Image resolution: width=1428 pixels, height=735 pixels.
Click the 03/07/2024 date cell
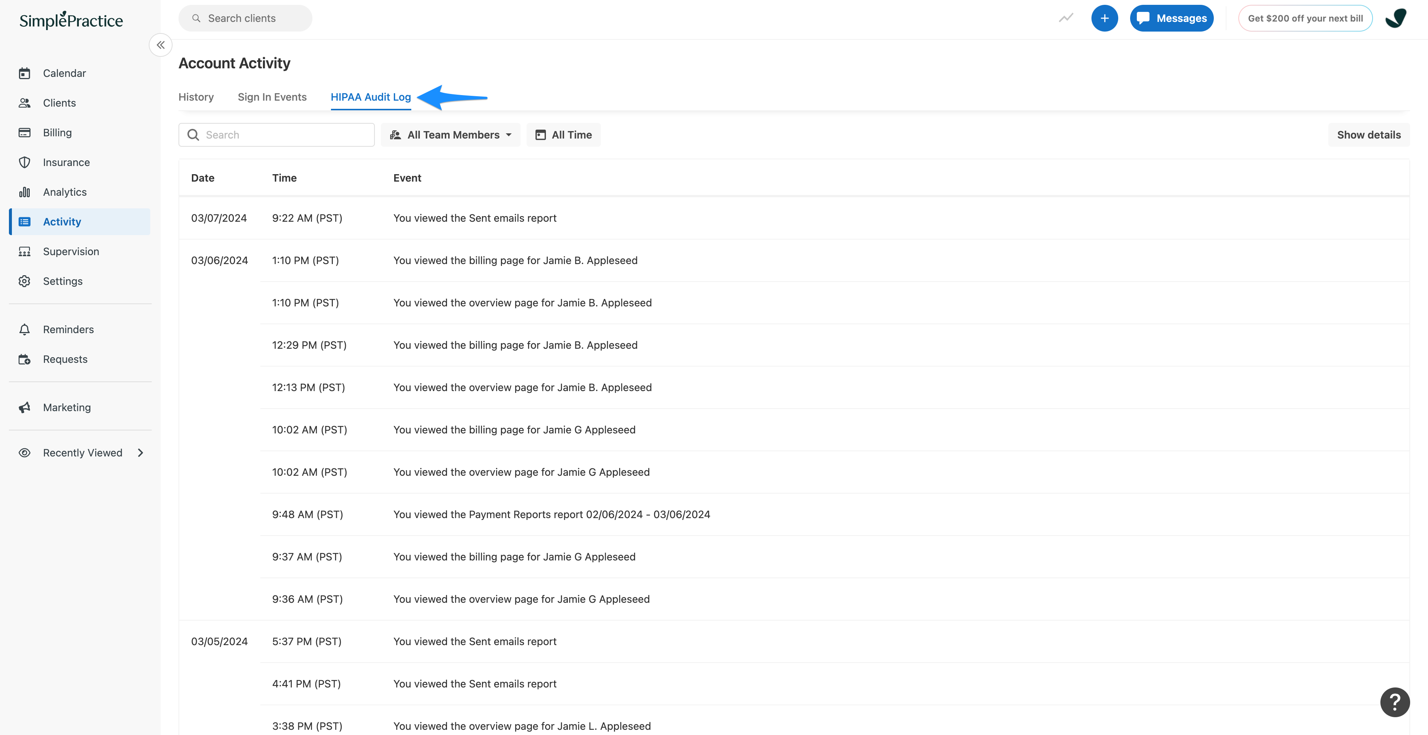pos(219,218)
